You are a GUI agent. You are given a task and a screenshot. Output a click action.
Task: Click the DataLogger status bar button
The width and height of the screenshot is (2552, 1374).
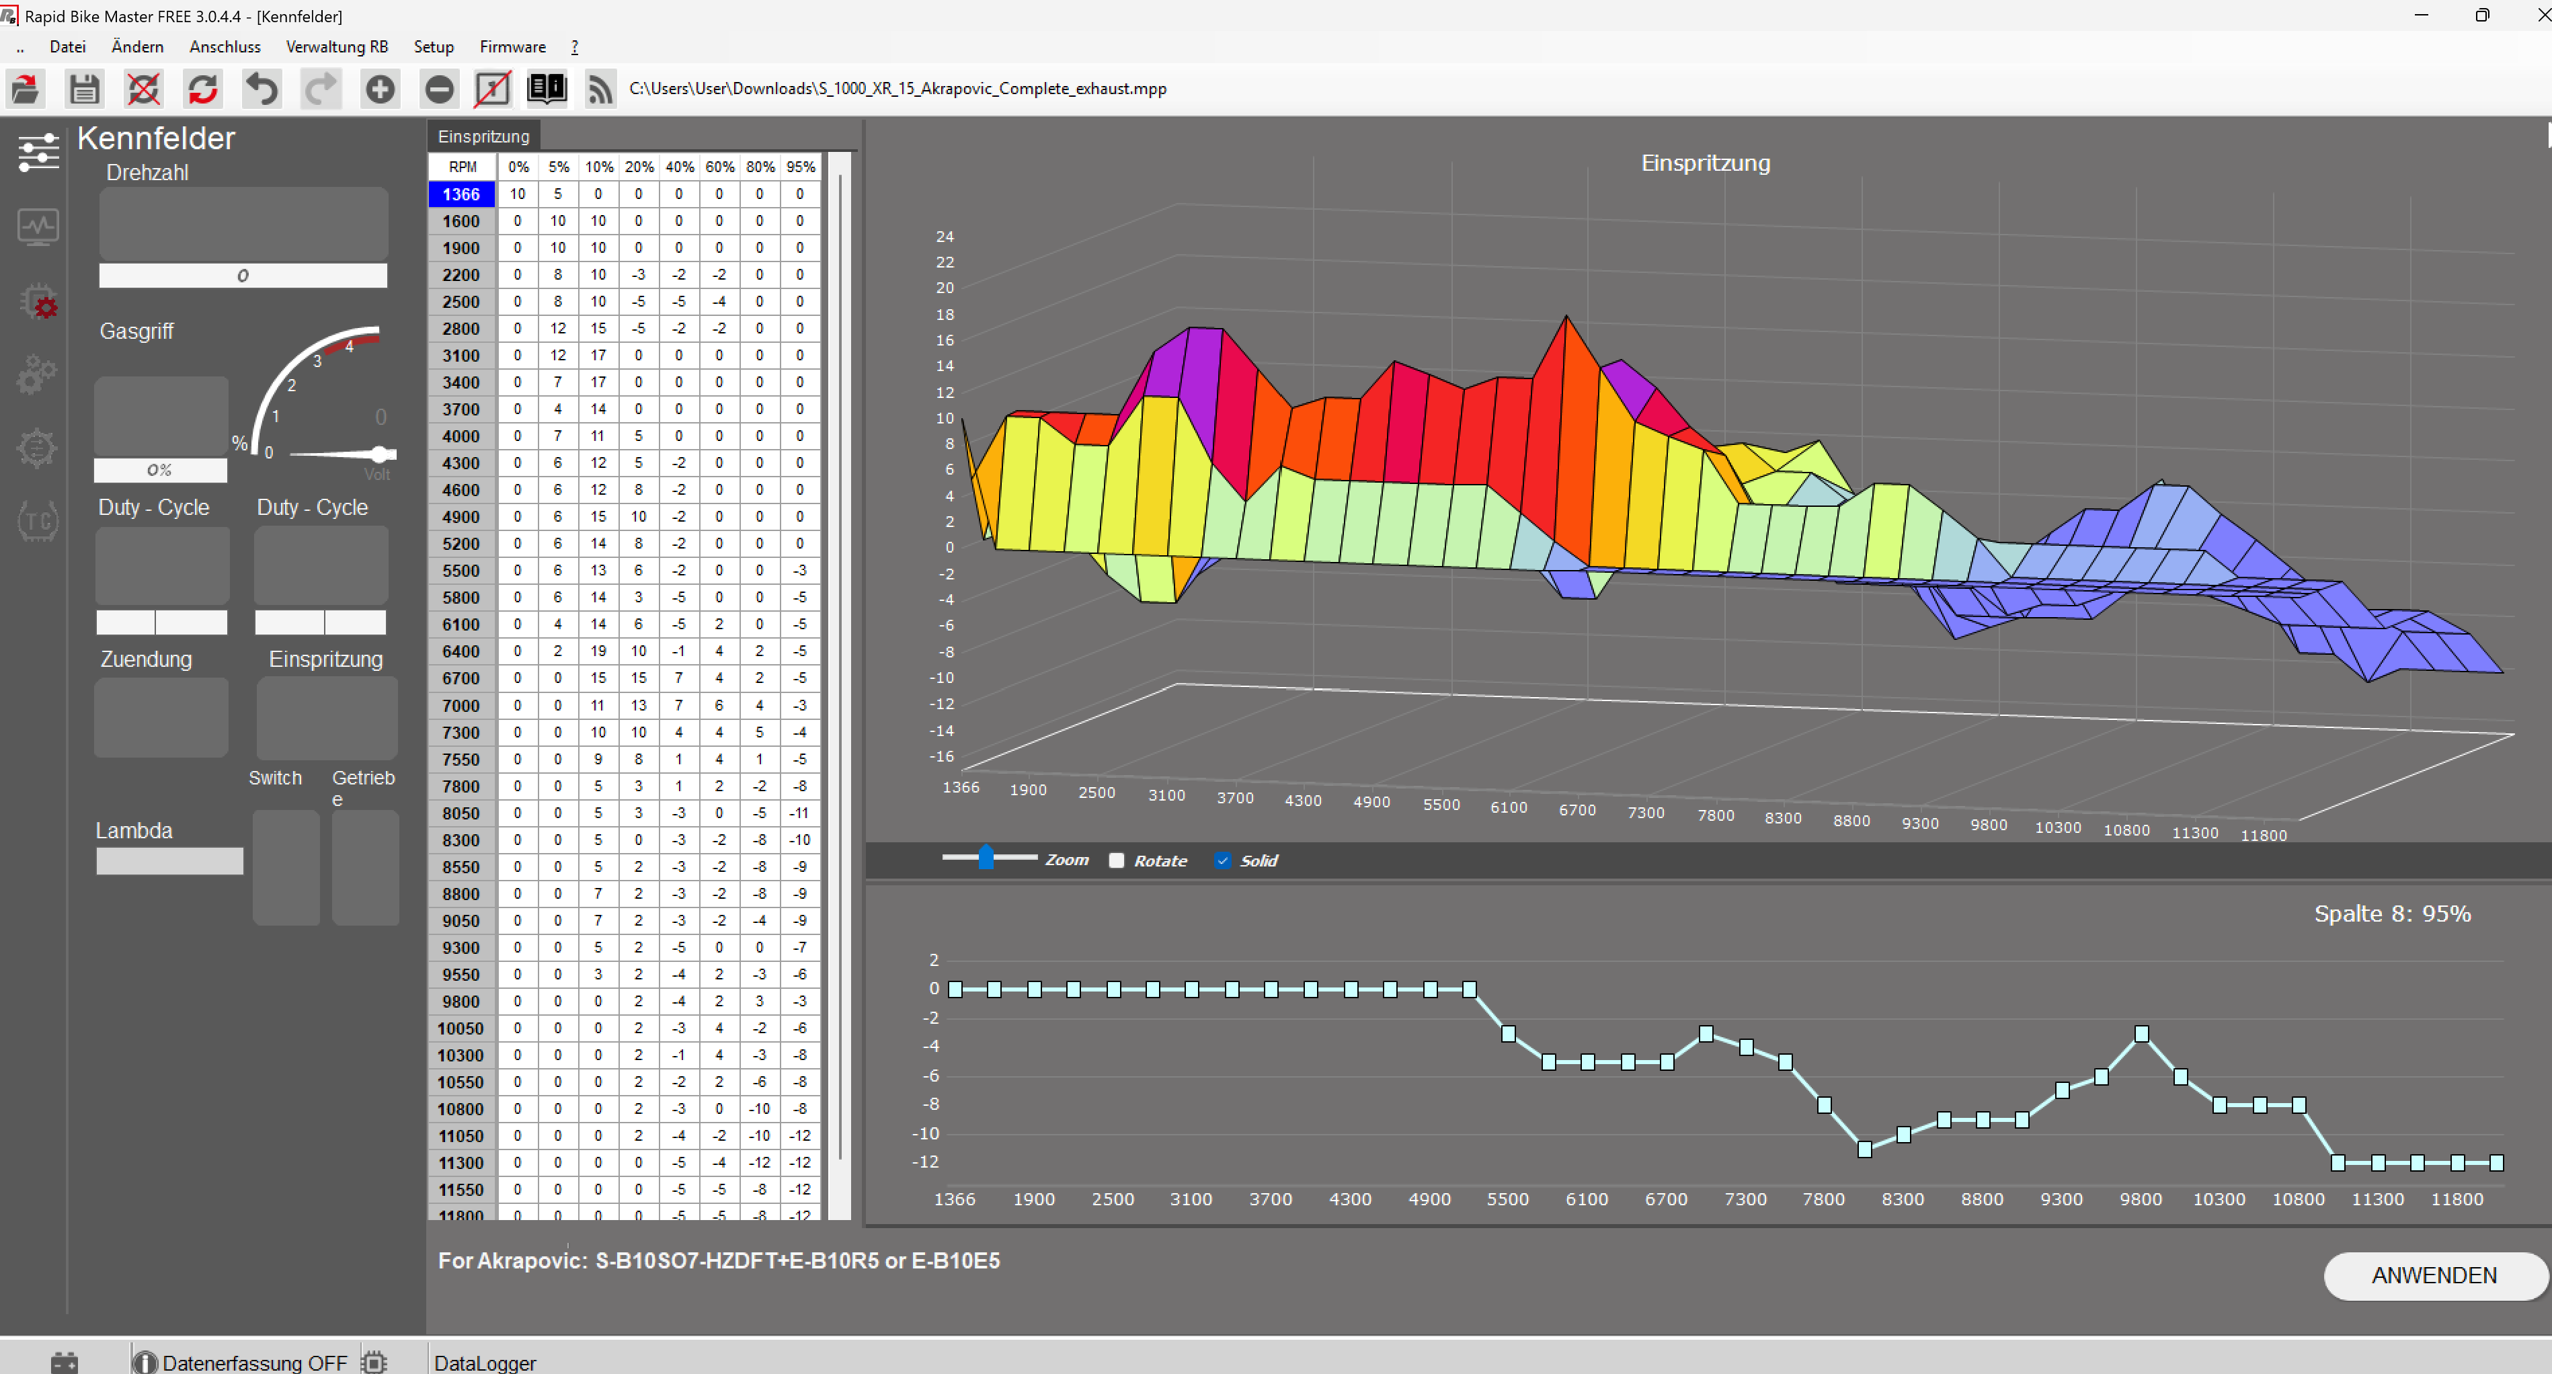coord(485,1362)
